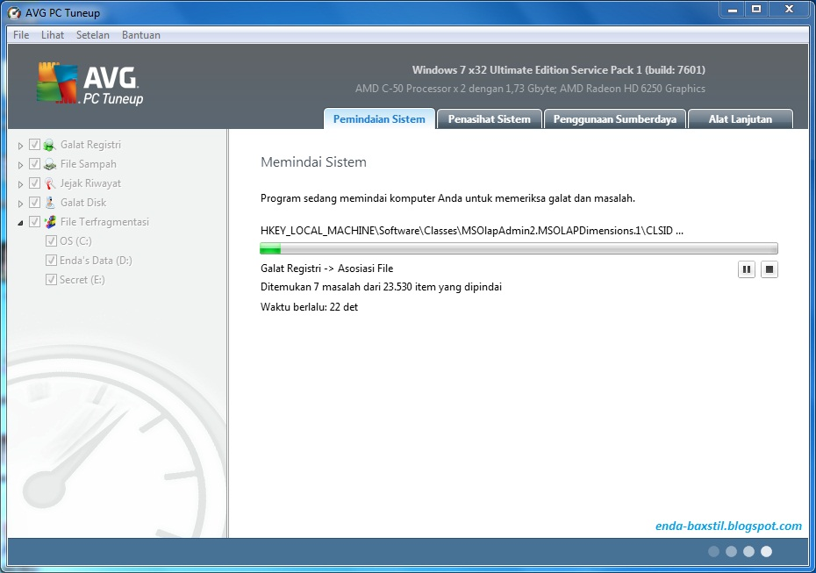This screenshot has width=816, height=573.
Task: Expand the Galat Disk tree node
Action: [x=20, y=204]
